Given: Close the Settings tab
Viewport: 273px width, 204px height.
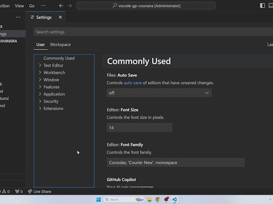Looking at the screenshot, I should (60, 17).
